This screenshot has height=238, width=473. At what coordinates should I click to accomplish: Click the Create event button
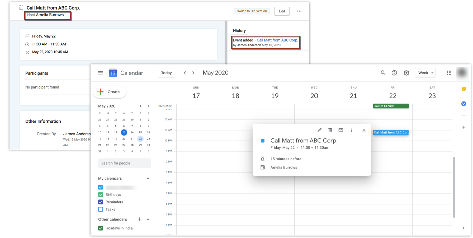coord(110,92)
